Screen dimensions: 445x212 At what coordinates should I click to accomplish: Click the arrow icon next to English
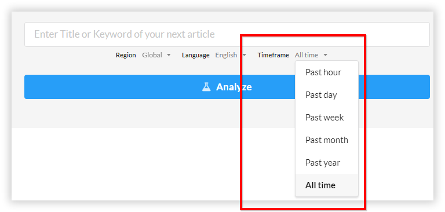pyautogui.click(x=245, y=55)
